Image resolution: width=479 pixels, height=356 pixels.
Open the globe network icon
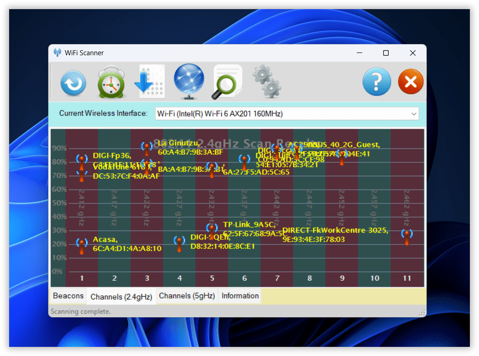(x=189, y=81)
